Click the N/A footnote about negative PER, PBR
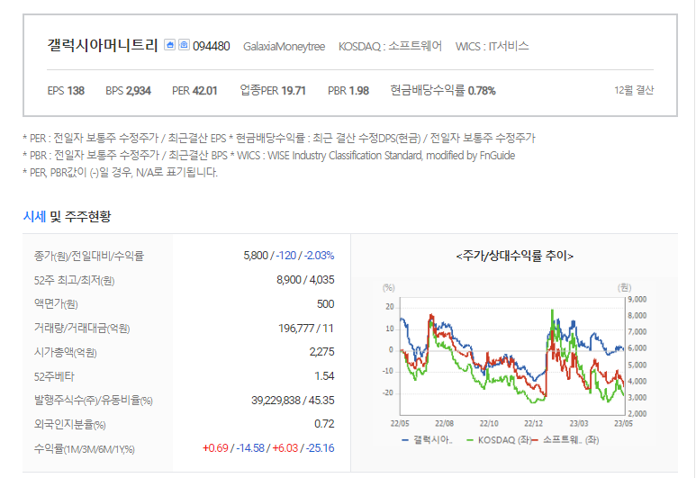Screen dimensions: 696x478 click(x=120, y=172)
